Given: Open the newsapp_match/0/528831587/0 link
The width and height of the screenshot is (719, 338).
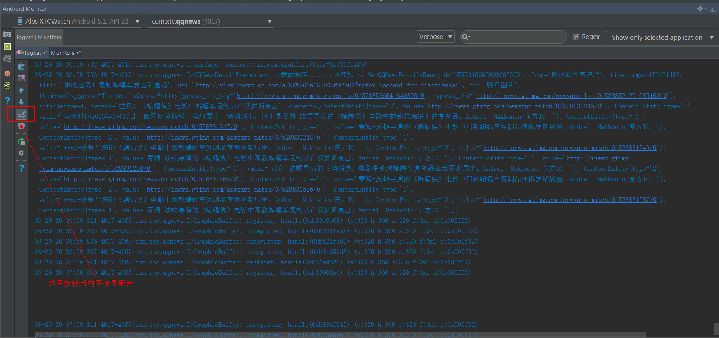Looking at the screenshot, I should tap(570, 200).
